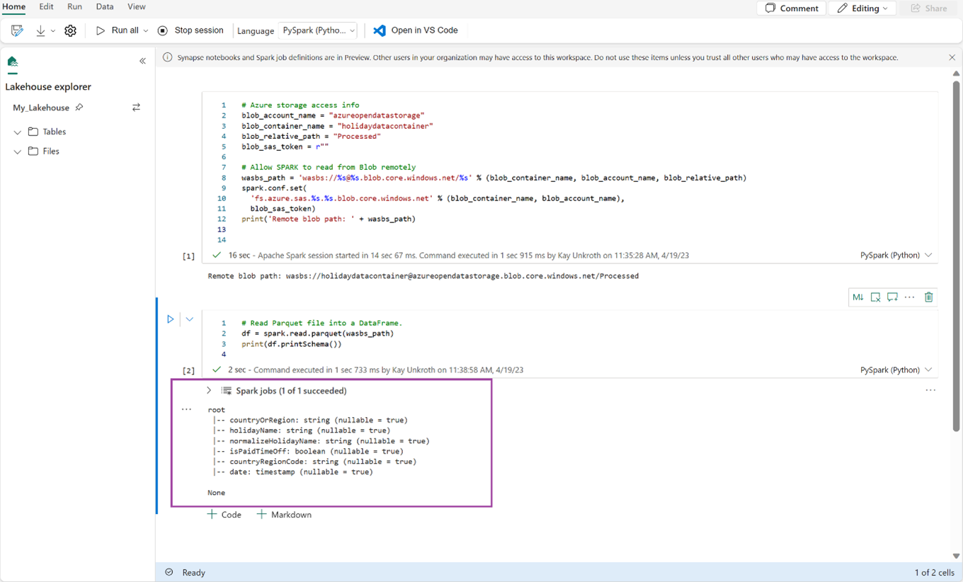963x582 pixels.
Task: Collapse the Lakehouse explorer pane
Action: (x=142, y=62)
